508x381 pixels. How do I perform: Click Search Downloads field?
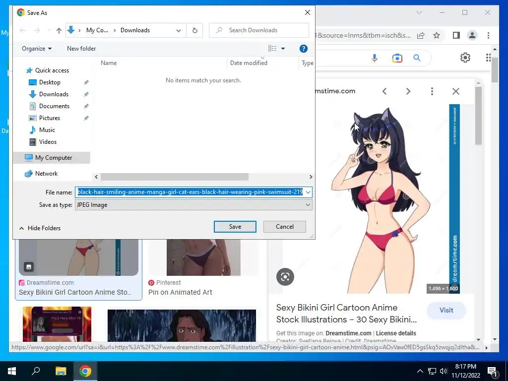click(259, 30)
